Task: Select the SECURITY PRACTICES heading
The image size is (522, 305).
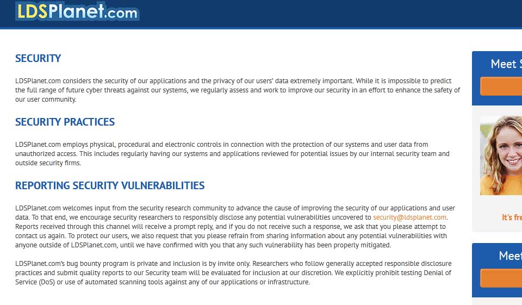Action: (x=65, y=122)
